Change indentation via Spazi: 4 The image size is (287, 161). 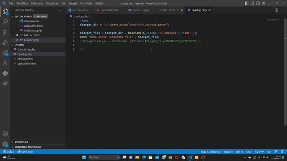point(228,152)
